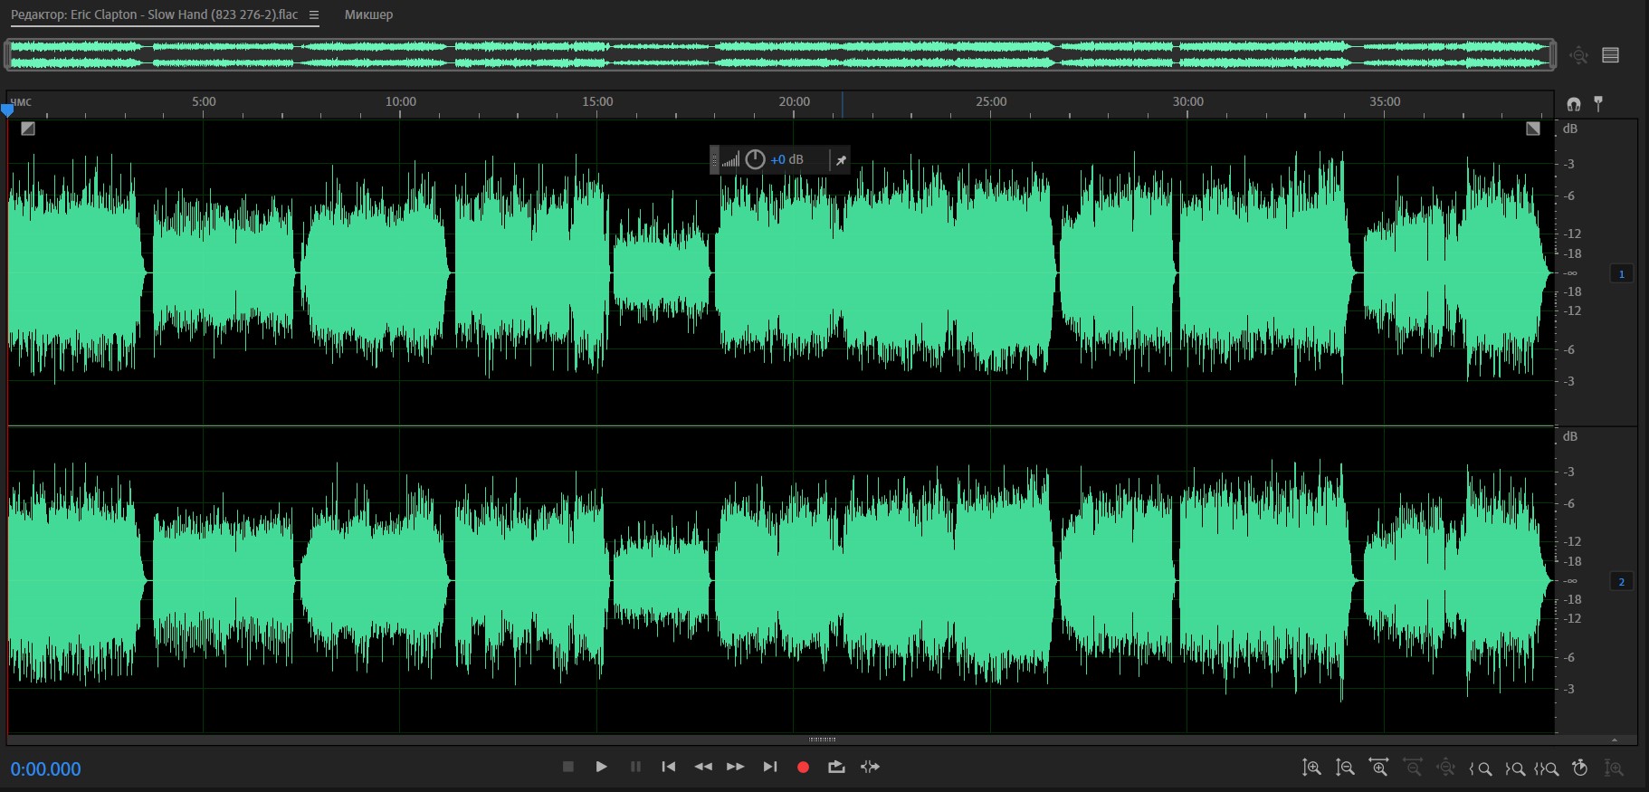Toggle loop playback in transport controls
Viewport: 1649px width, 792px height.
836,767
